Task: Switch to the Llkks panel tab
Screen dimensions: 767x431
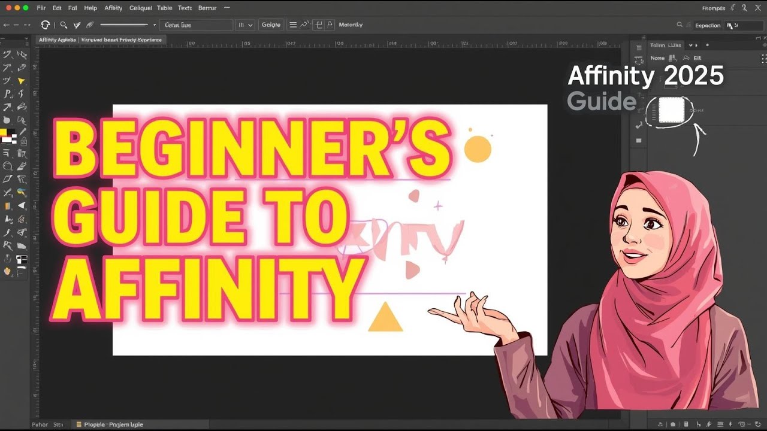Action: 675,45
